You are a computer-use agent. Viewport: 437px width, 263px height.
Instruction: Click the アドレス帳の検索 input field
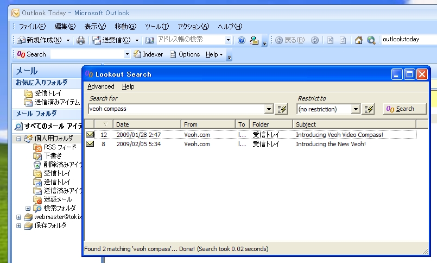[x=191, y=40]
